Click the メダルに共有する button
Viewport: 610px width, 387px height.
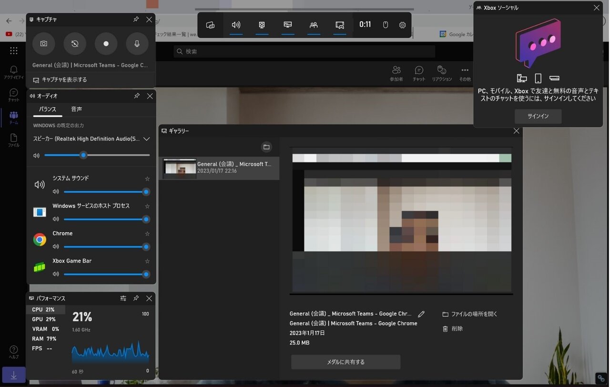tap(346, 362)
